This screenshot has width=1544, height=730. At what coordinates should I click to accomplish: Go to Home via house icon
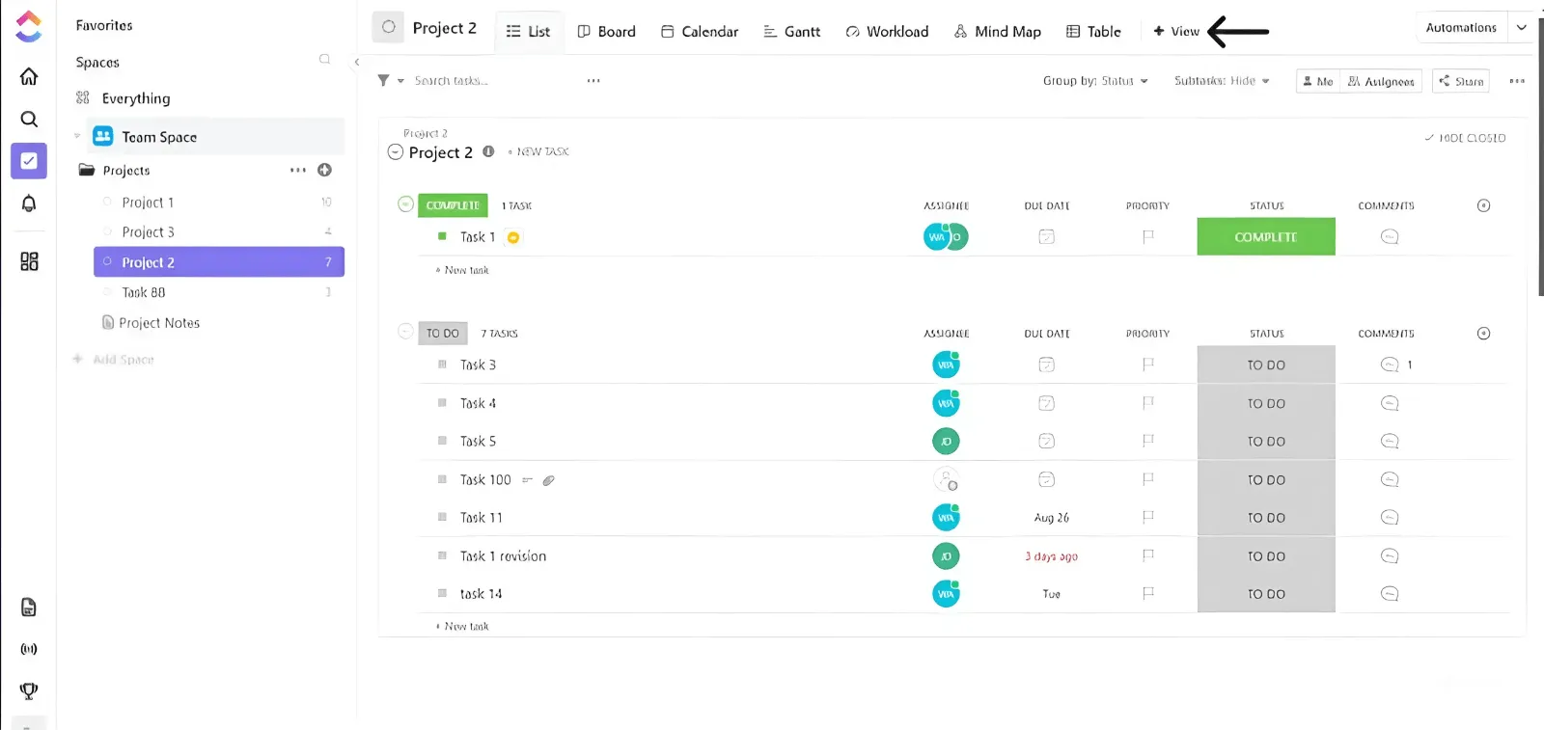coord(29,76)
